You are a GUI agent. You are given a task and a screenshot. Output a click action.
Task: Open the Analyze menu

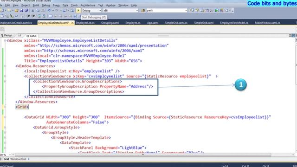coord(110,5)
